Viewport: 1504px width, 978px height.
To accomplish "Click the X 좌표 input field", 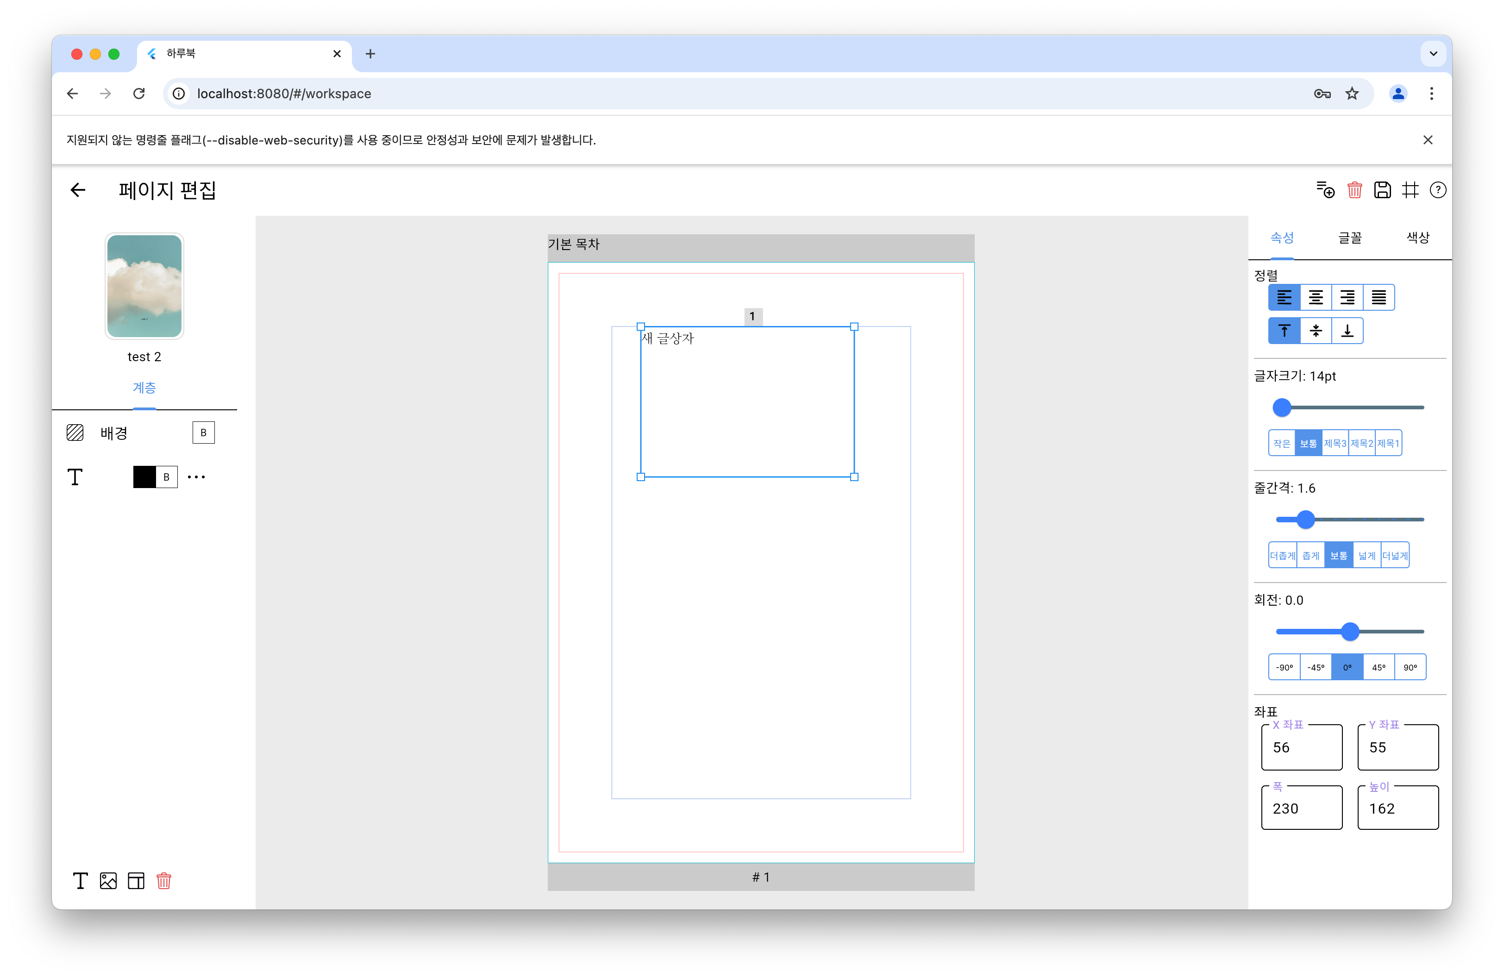I will click(1301, 747).
